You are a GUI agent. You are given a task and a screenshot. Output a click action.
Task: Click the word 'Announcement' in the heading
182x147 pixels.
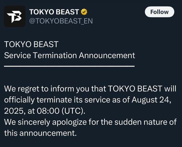tap(107, 55)
